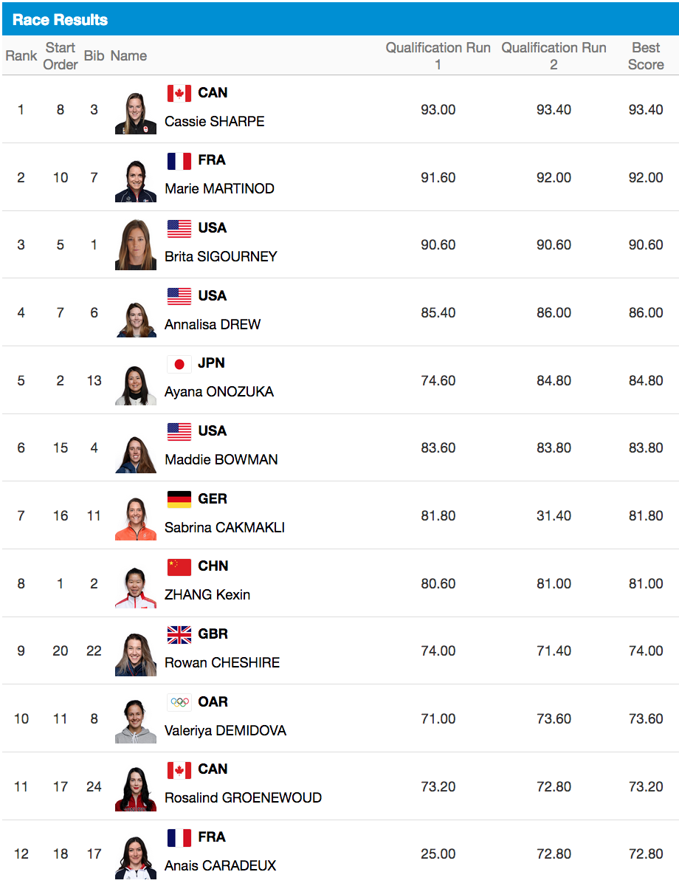Click the Start Order column header
The height and width of the screenshot is (886, 679).
(61, 56)
